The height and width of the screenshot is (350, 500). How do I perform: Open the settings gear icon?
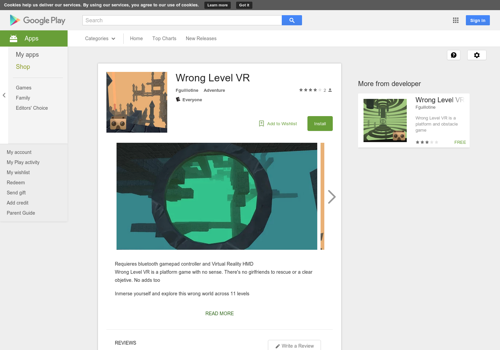coord(477,55)
